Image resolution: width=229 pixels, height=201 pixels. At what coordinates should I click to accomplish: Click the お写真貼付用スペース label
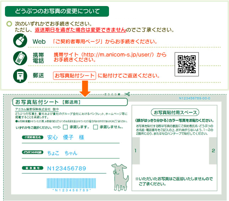175,112
